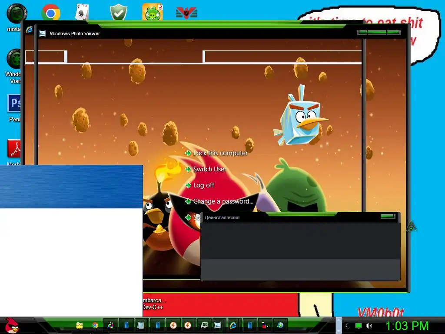Screen dimensions: 445x334
Task: Choose the 'Switch User' option
Action: [206, 169]
